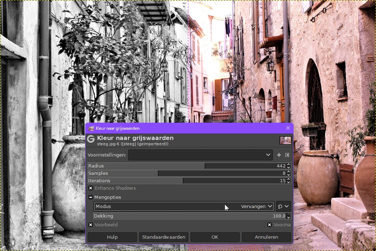Cancel the filter with Annuleren
The width and height of the screenshot is (376, 251).
click(x=267, y=237)
